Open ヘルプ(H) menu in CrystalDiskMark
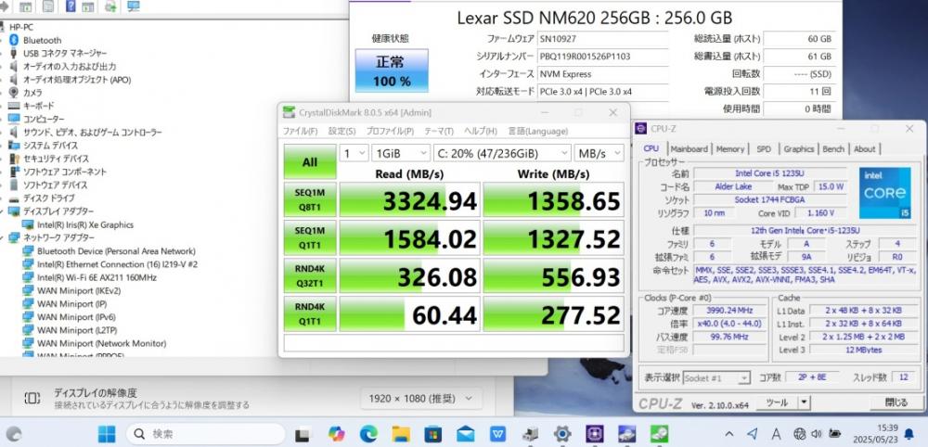Image resolution: width=928 pixels, height=447 pixels. pyautogui.click(x=481, y=131)
